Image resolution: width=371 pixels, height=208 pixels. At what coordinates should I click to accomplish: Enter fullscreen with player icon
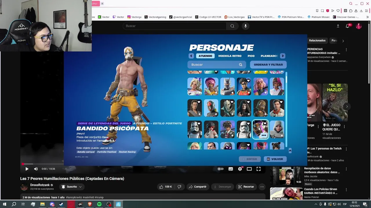[259, 169]
